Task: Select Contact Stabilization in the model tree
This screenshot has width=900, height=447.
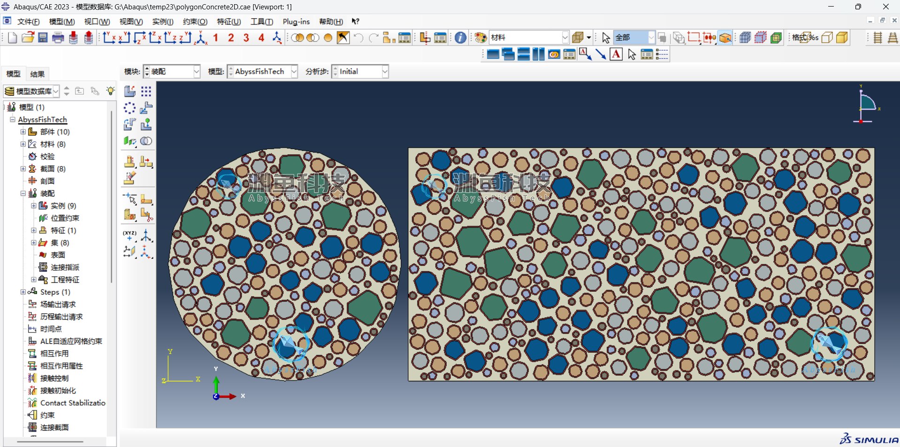Action: pos(72,403)
